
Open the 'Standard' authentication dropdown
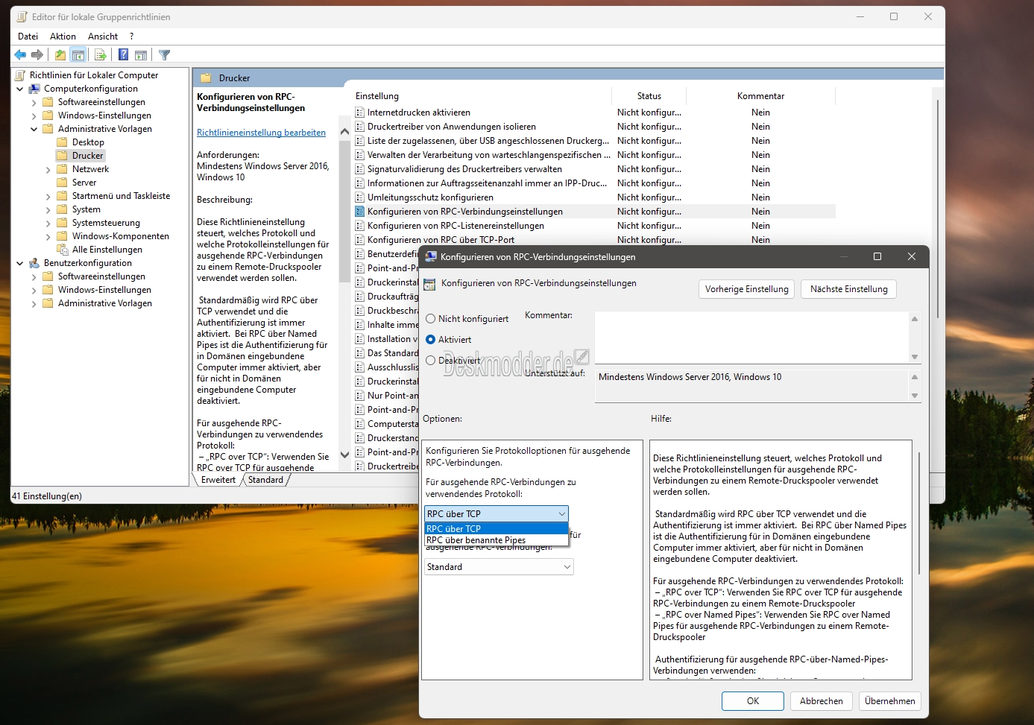(499, 567)
